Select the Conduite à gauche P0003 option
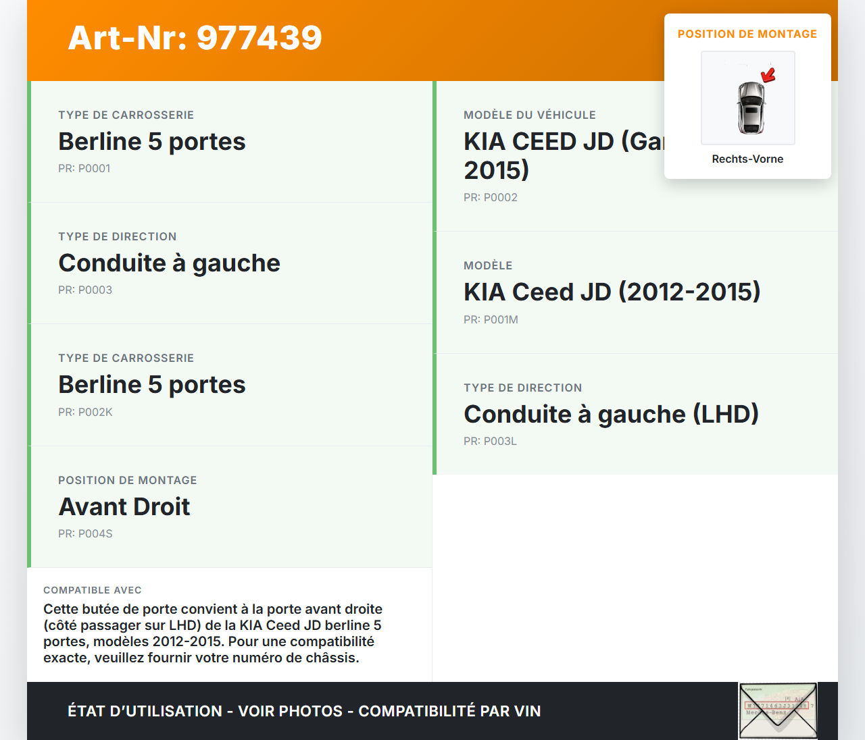This screenshot has height=740, width=865. [230, 263]
